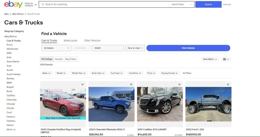260x137 pixels.
Task: Click heart icon on Chevrolet Silverado listing
Action: (131, 84)
